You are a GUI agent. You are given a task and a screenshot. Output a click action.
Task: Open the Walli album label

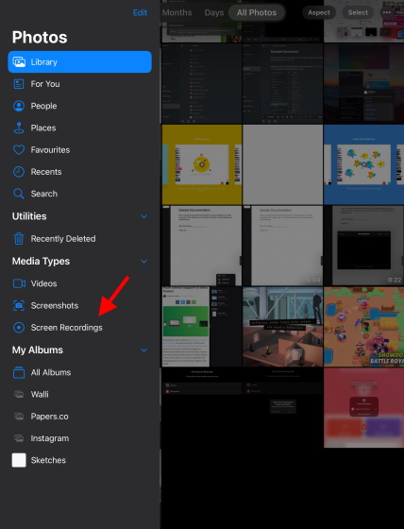pyautogui.click(x=40, y=395)
